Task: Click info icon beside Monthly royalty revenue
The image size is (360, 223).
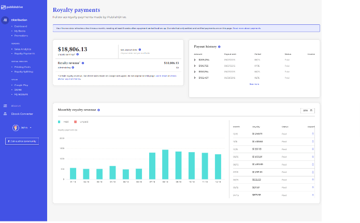Action: pos(98,110)
